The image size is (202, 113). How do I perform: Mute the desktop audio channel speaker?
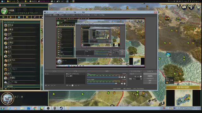[122, 83]
